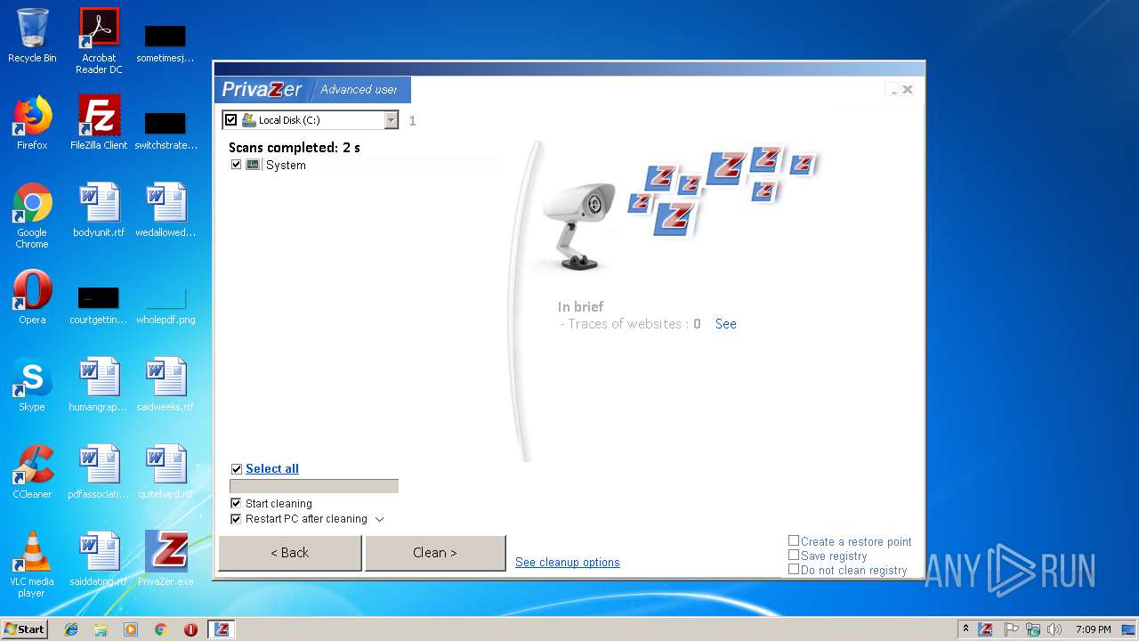The image size is (1139, 641).
Task: Select the quitehard.rtf document
Action: (166, 472)
